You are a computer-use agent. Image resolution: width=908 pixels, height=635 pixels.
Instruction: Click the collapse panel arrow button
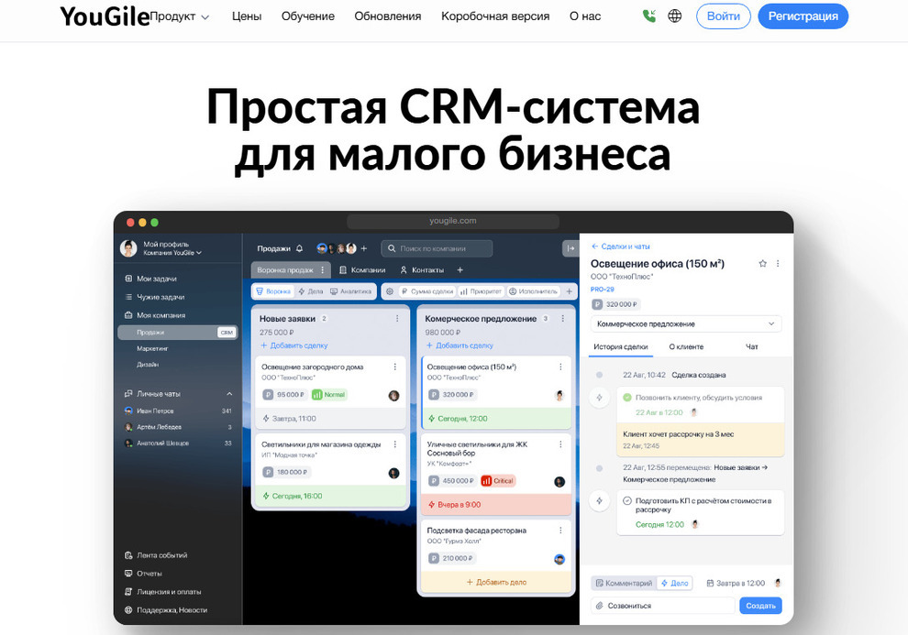(x=570, y=248)
